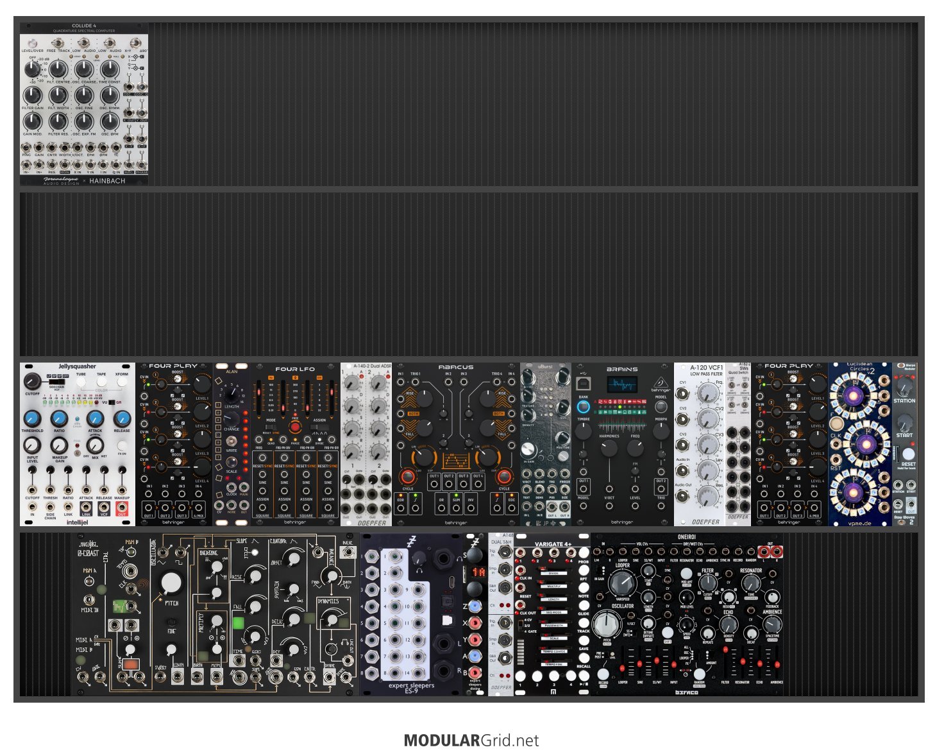Select the Collide 4 module
This screenshot has height=754, width=944.
pos(84,104)
